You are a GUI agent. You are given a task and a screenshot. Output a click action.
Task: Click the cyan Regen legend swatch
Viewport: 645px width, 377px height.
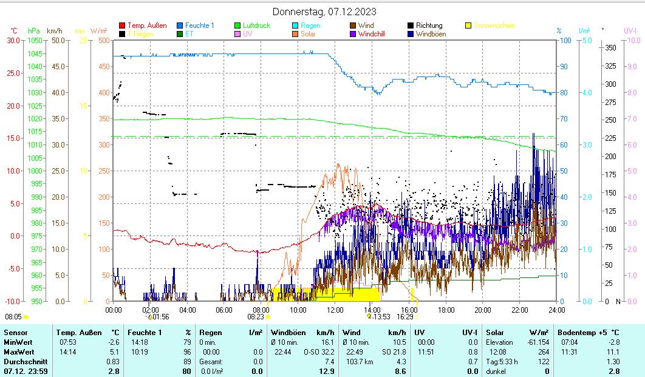coord(295,26)
